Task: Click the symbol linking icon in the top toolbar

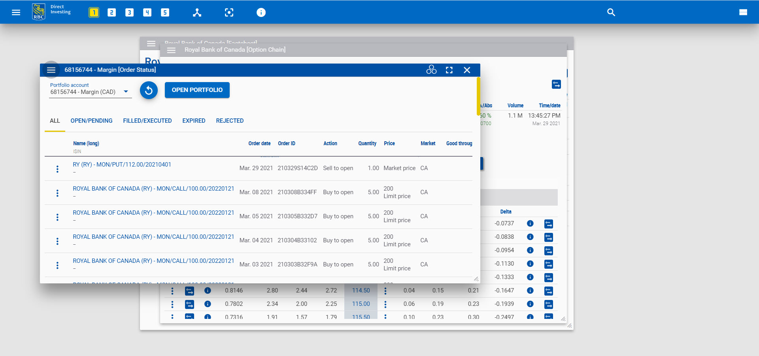Action: pos(197,12)
